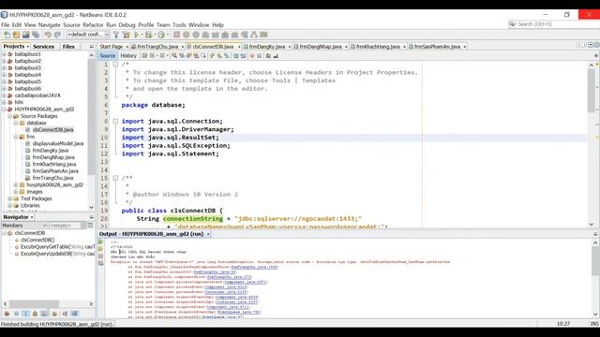Open the Source menu
This screenshot has height=337, width=600.
click(71, 25)
